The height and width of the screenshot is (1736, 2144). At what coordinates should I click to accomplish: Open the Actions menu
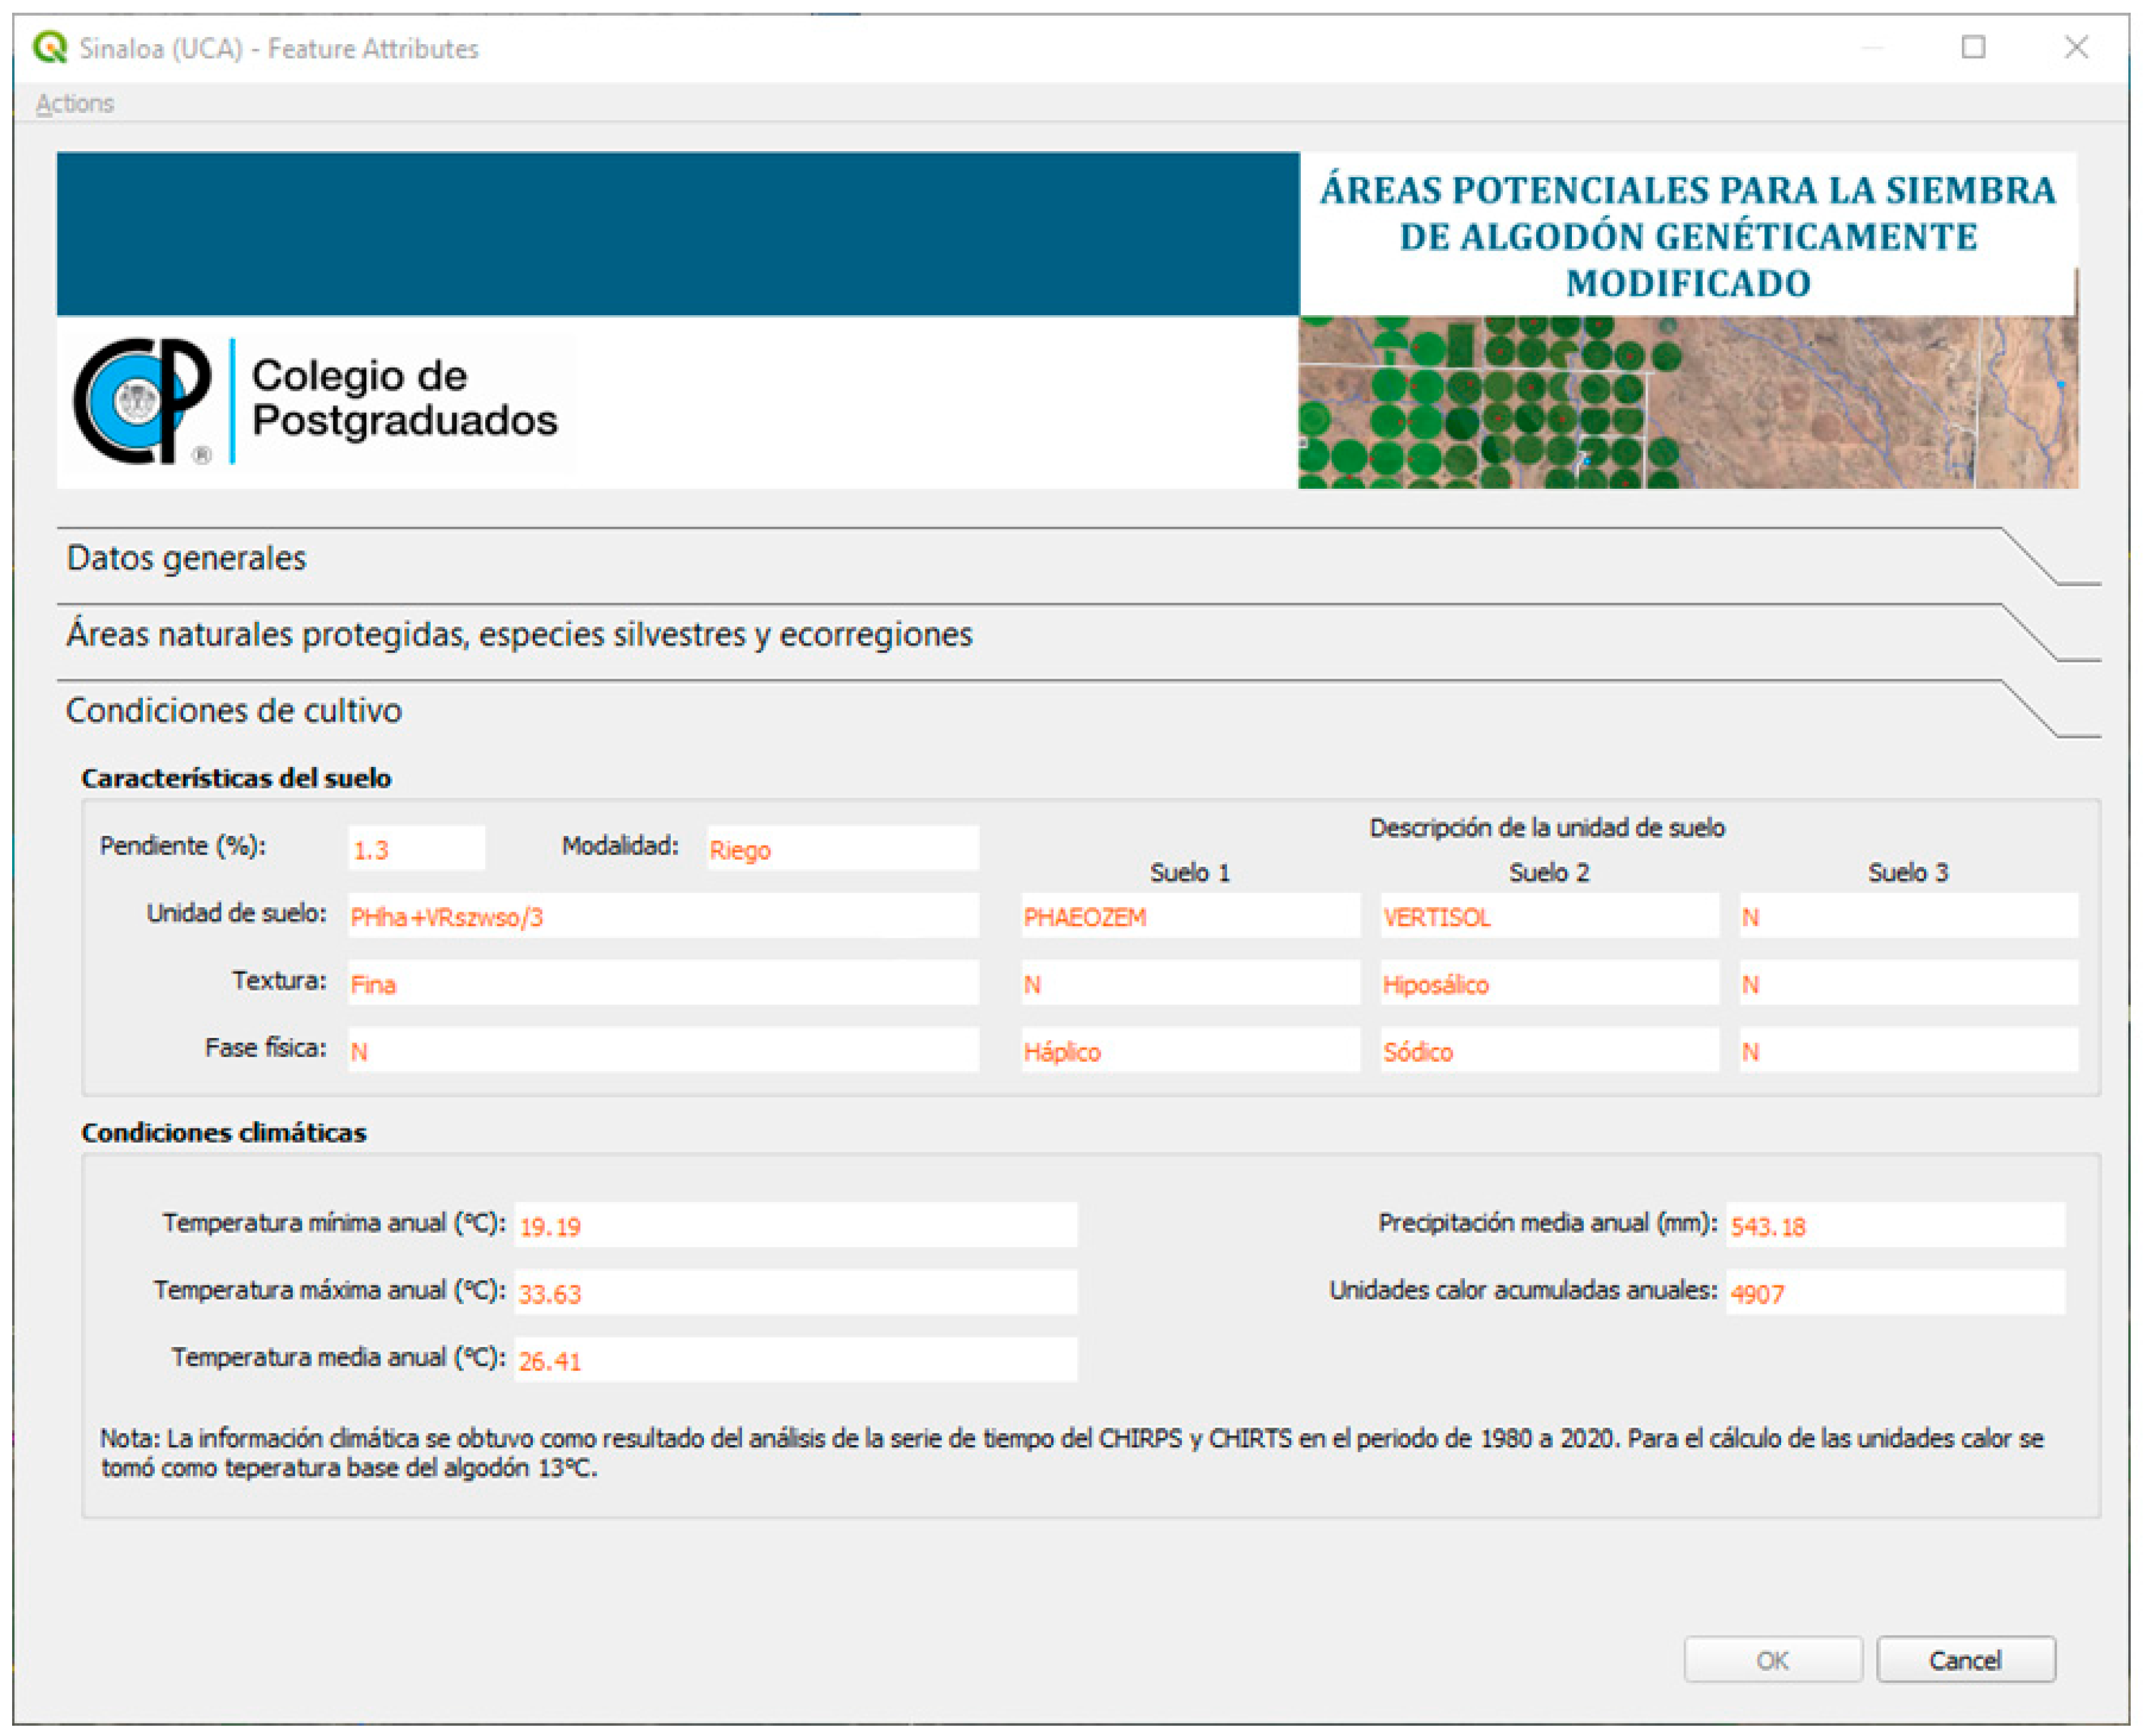click(x=75, y=103)
